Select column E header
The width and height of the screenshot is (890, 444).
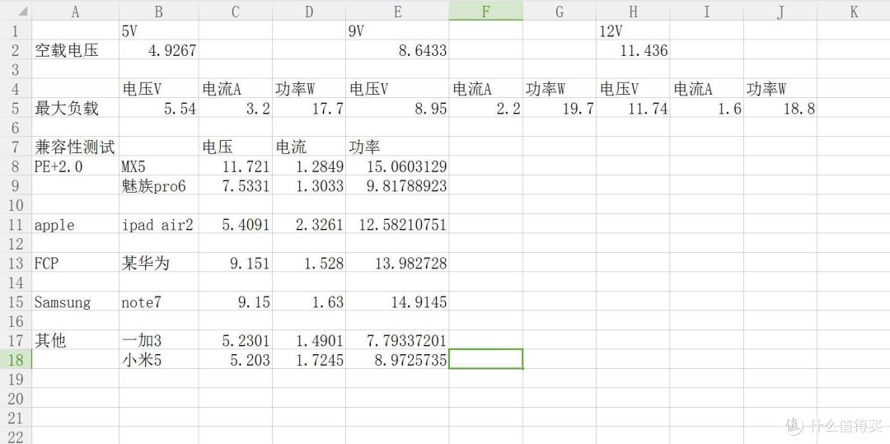coord(397,12)
